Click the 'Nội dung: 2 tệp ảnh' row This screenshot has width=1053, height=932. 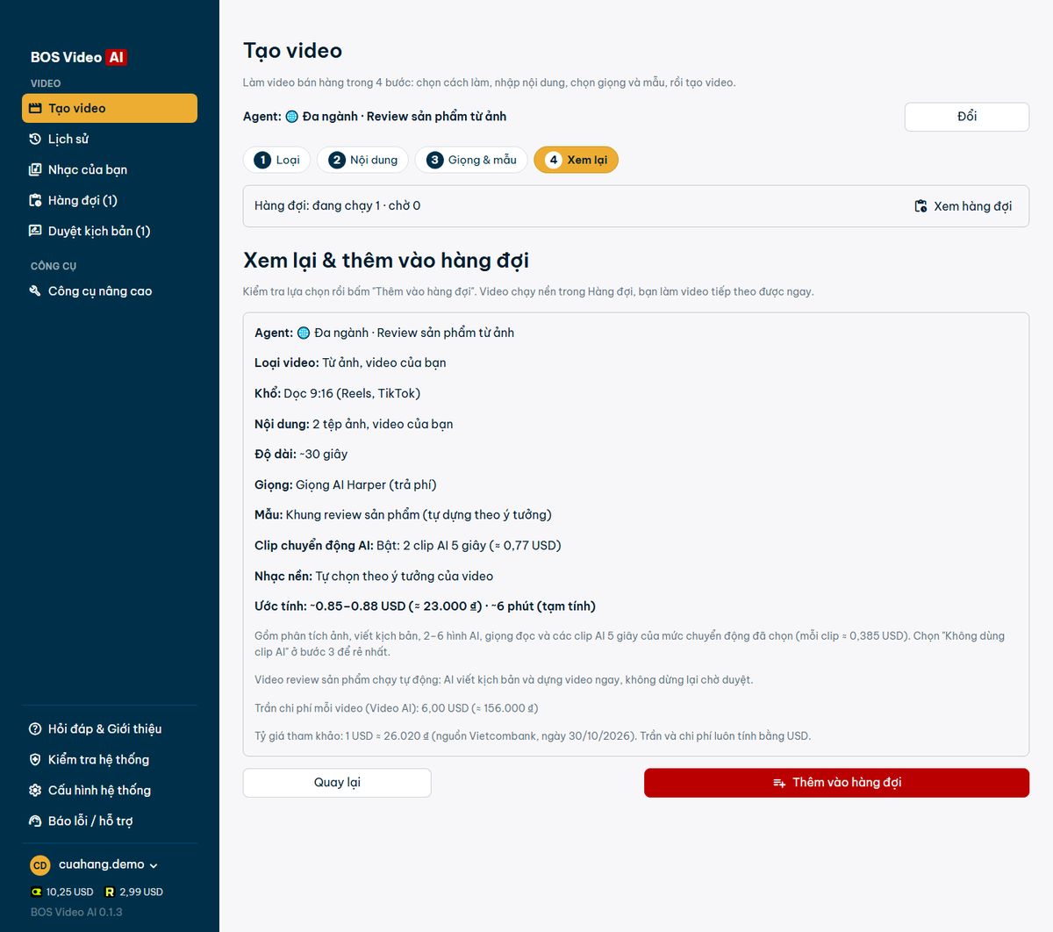[354, 424]
